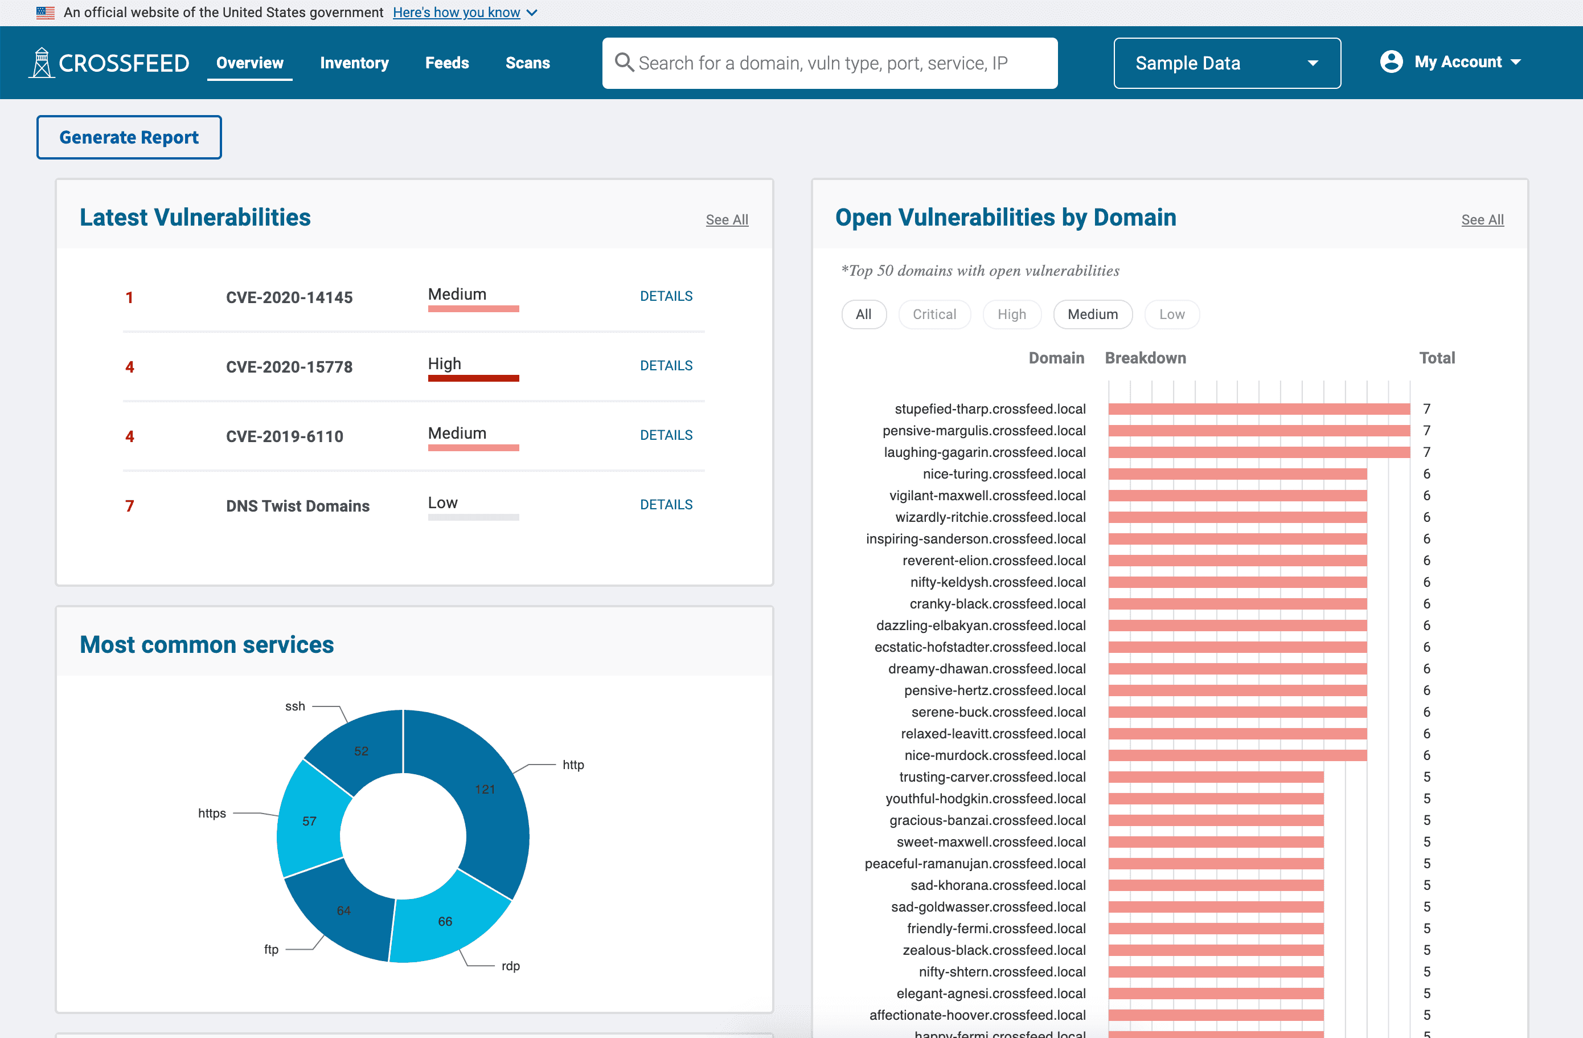Toggle the Medium severity filter chip
The image size is (1583, 1038).
pos(1092,314)
